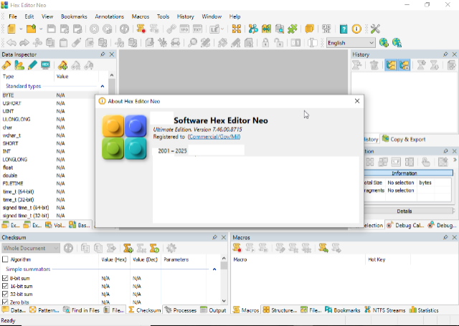Open the Annotations menu

coord(109,16)
